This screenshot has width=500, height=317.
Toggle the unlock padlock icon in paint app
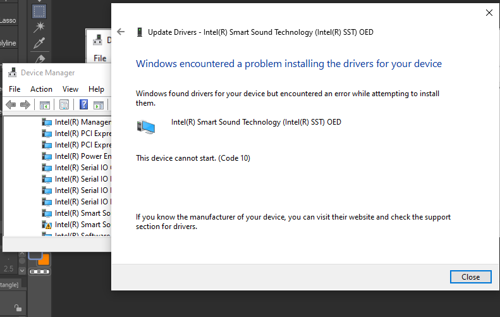tap(18, 308)
